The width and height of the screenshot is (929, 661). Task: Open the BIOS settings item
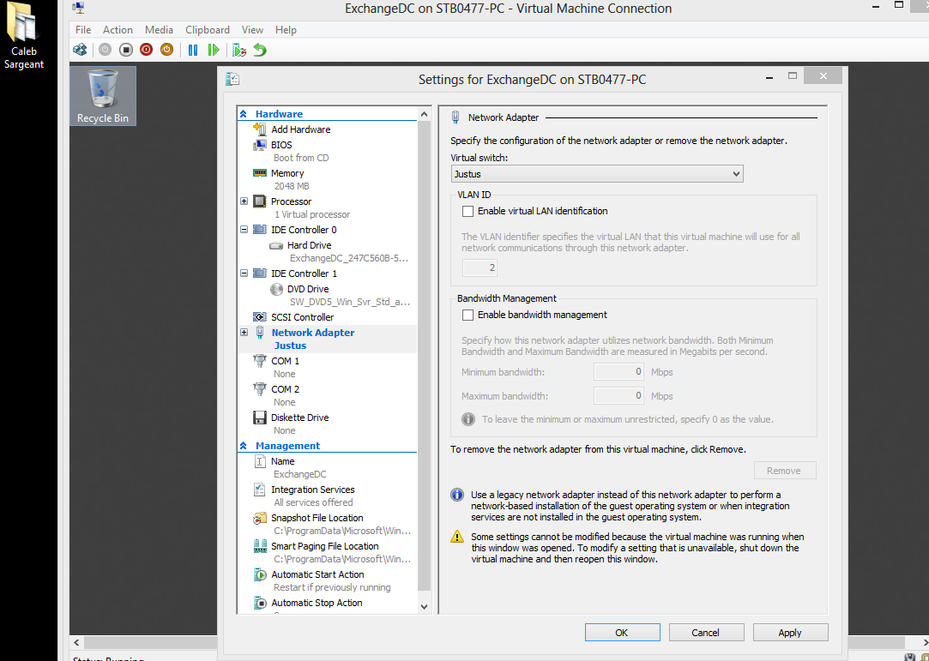click(x=281, y=145)
